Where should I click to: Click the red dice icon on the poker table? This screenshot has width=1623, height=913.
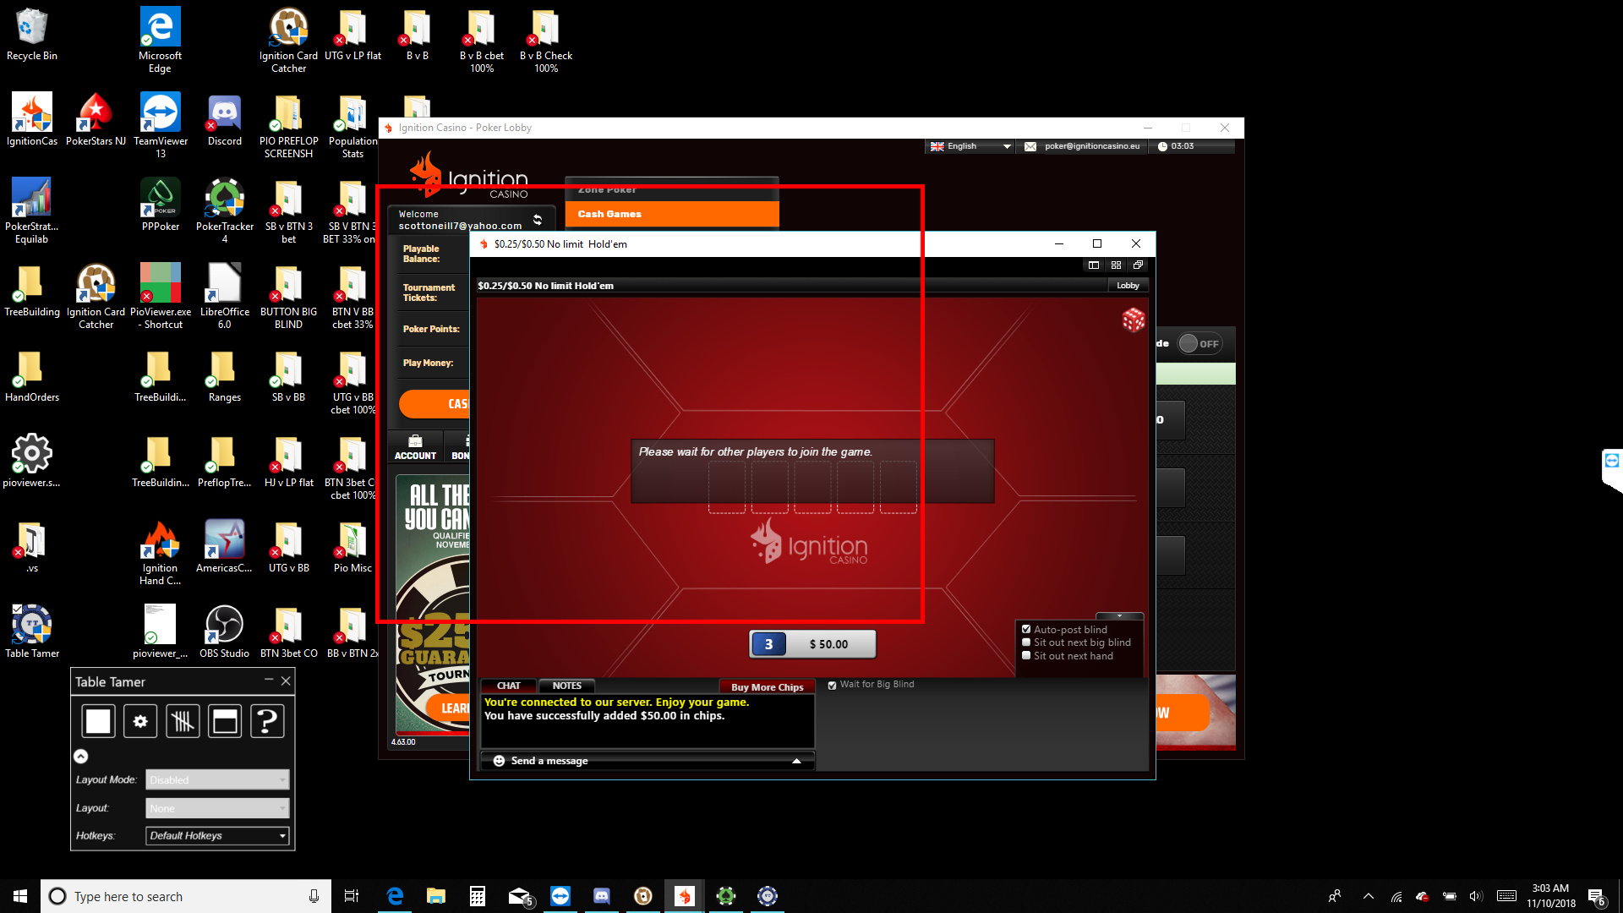click(1134, 320)
